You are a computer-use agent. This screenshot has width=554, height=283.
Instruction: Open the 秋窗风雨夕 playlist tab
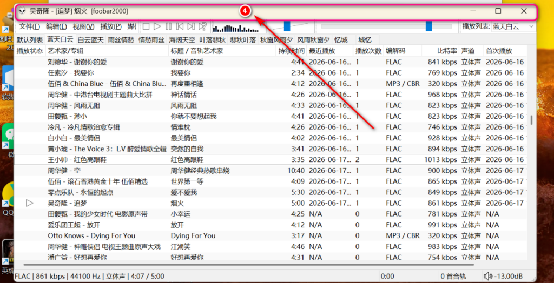pyautogui.click(x=276, y=39)
